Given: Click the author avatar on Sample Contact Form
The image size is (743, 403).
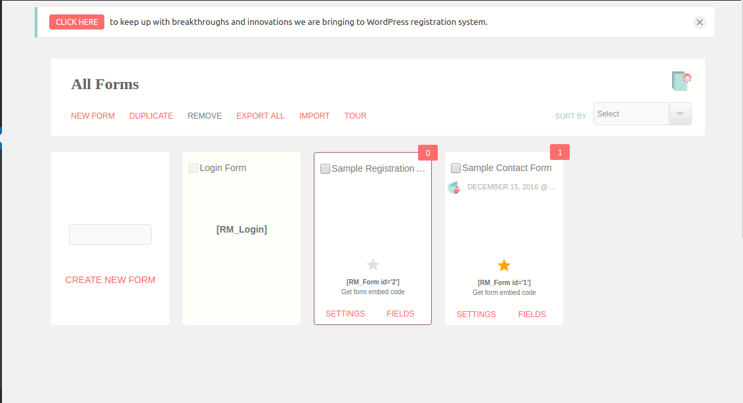Looking at the screenshot, I should click(454, 187).
